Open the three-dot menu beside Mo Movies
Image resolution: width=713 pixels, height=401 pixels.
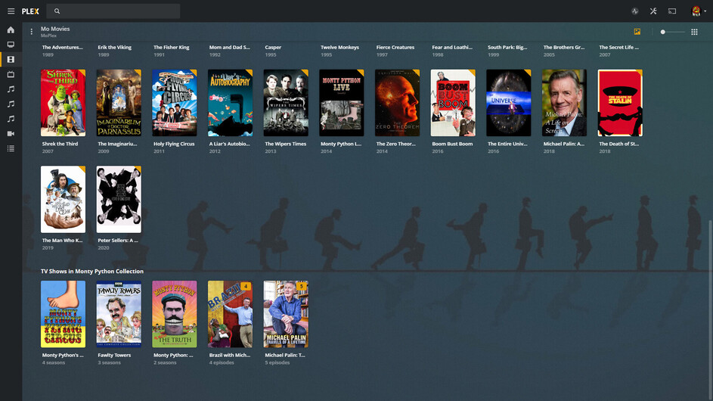pos(31,32)
